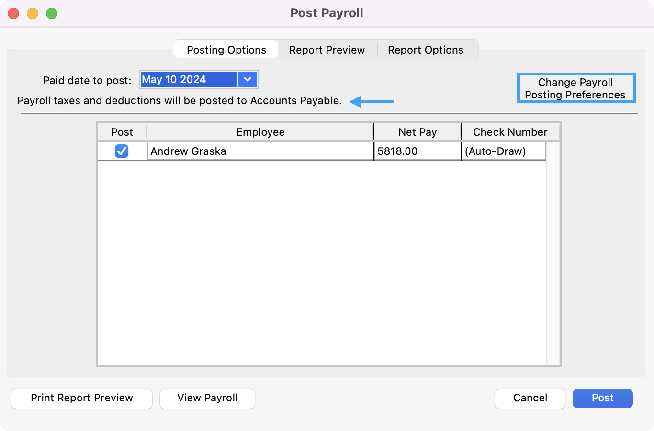Open View Payroll
Screen dimensions: 654x431
207,398
